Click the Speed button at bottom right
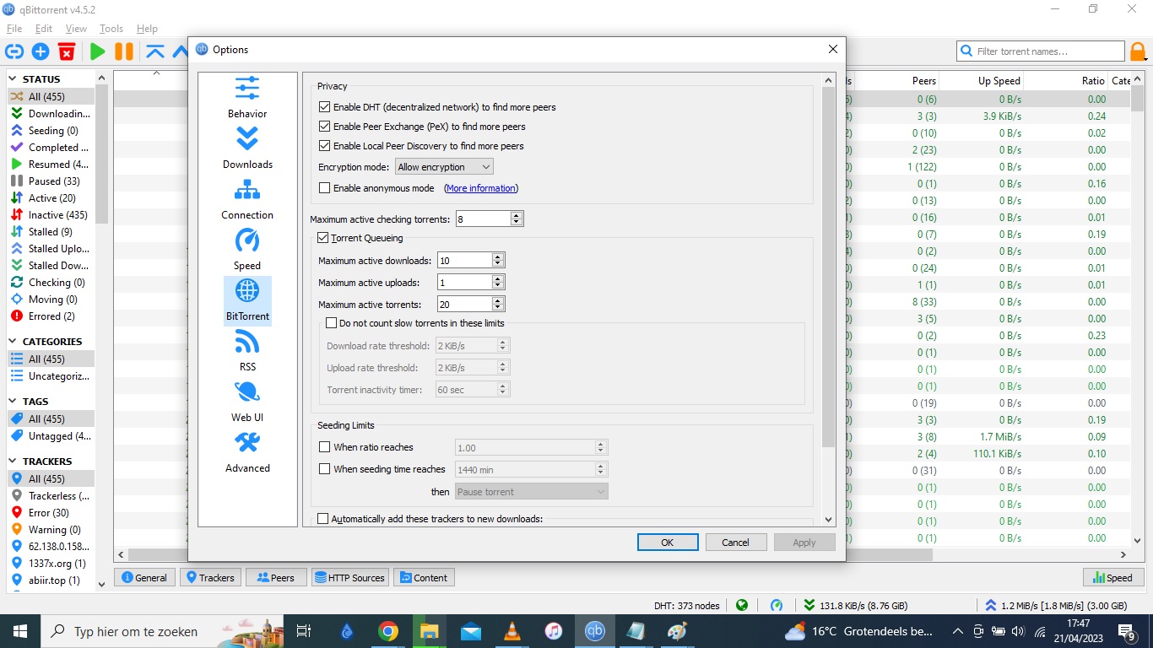Viewport: 1153px width, 648px height. [1113, 578]
